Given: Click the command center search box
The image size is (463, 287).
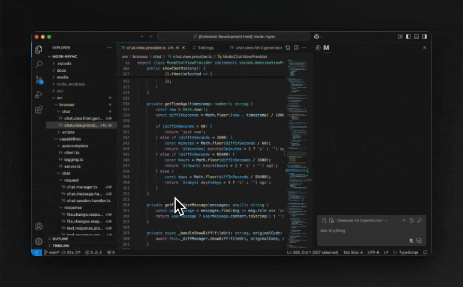Looking at the screenshot, I should point(234,36).
